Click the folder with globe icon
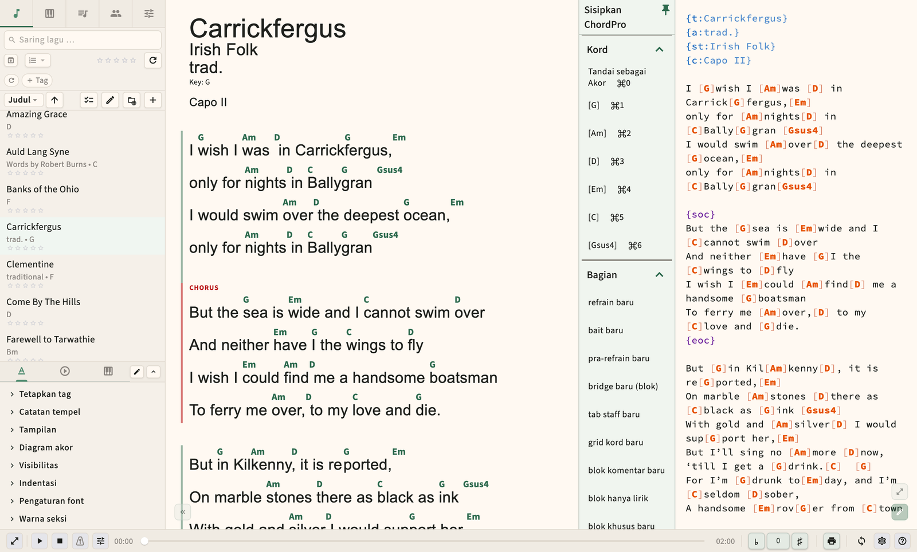Screen dimensions: 917x552 (x=132, y=100)
